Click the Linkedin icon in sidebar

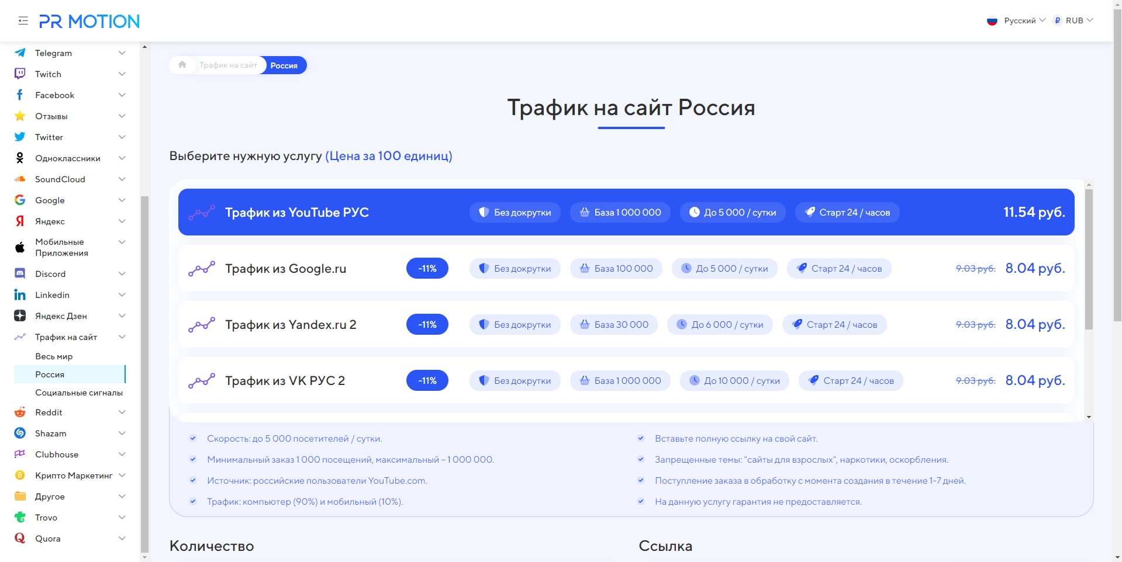(x=20, y=294)
